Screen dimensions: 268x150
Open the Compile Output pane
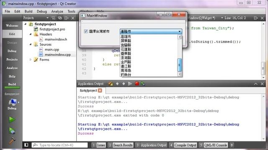pos(183,145)
